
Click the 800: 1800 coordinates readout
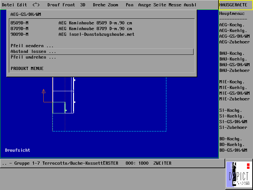pos(137,163)
